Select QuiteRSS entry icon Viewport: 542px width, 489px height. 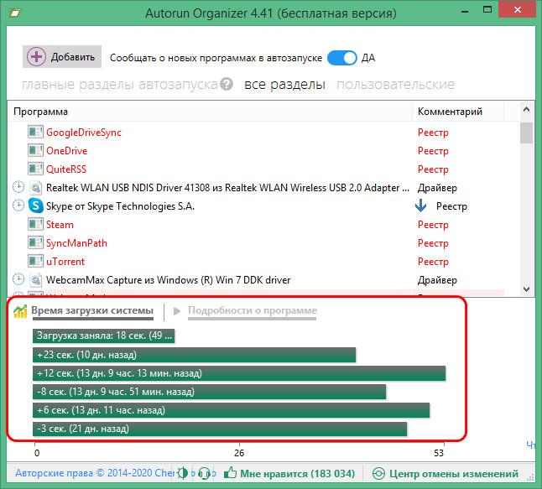pyautogui.click(x=35, y=169)
